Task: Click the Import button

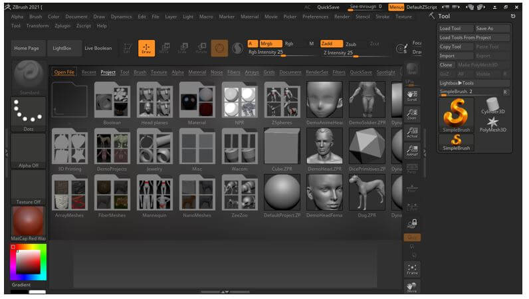Action: [x=456, y=56]
